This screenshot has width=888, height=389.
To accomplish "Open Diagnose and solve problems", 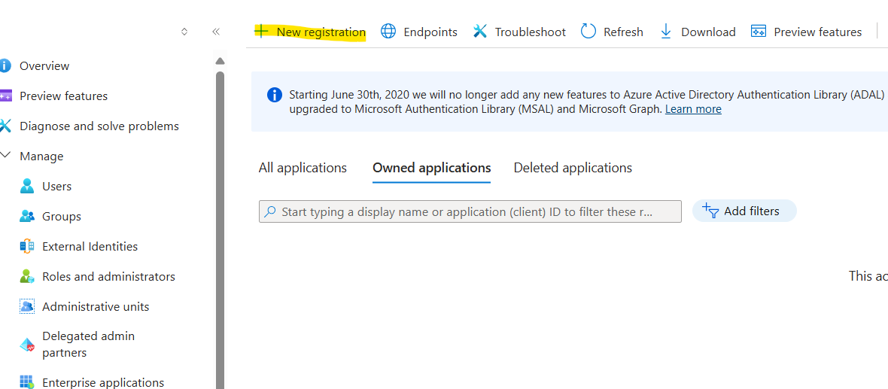I will point(99,126).
